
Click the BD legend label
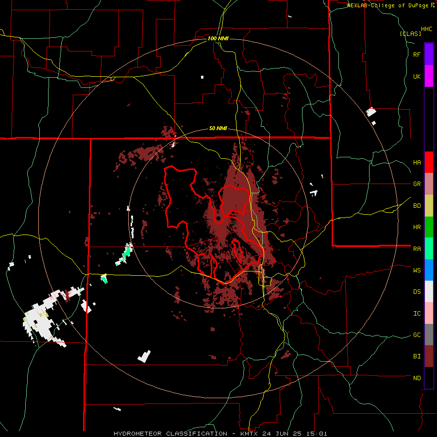pyautogui.click(x=417, y=206)
